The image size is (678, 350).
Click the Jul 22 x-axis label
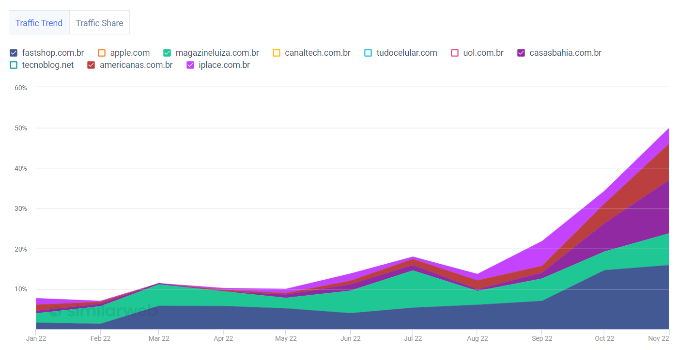(x=413, y=338)
